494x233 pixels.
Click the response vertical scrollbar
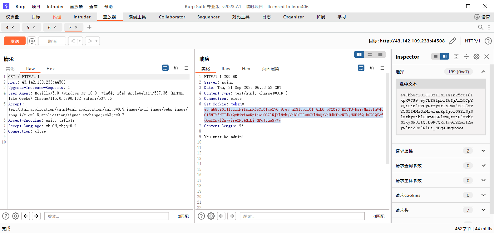(388, 119)
